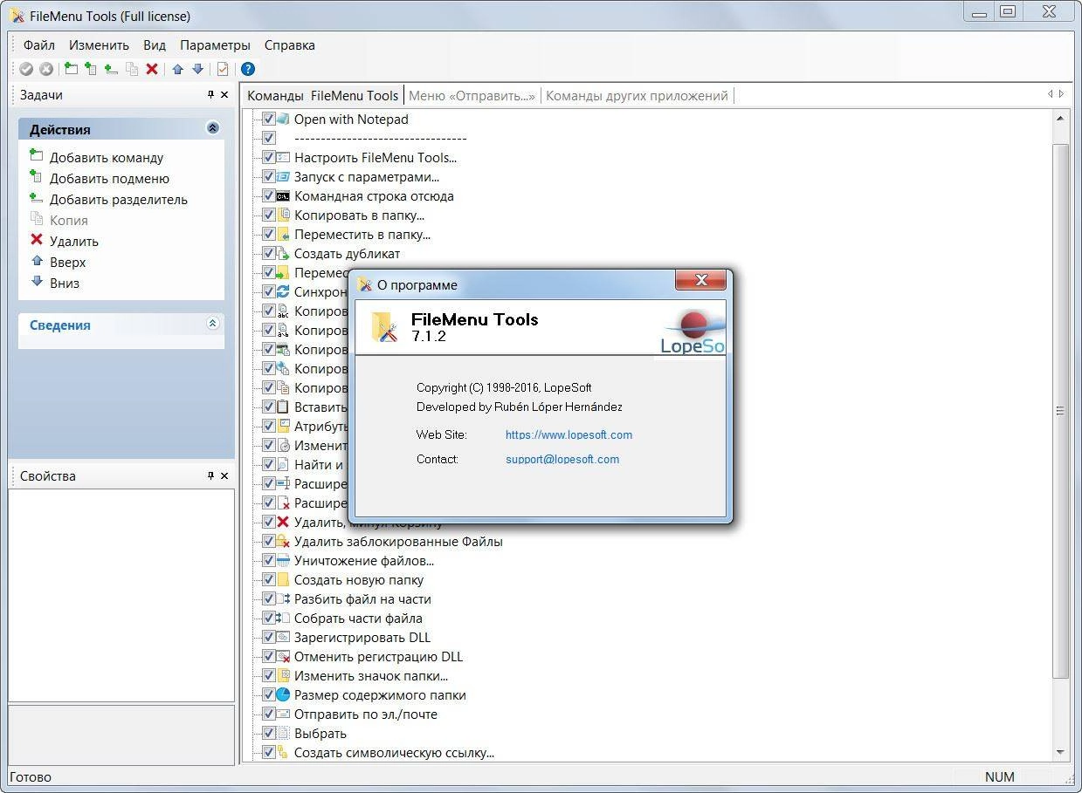
Task: Click the tab strip scroll-left arrow
Action: click(x=1051, y=94)
